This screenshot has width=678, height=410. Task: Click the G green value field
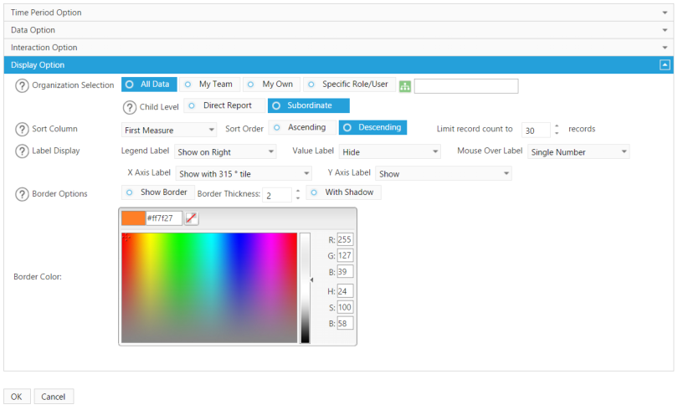pyautogui.click(x=345, y=255)
